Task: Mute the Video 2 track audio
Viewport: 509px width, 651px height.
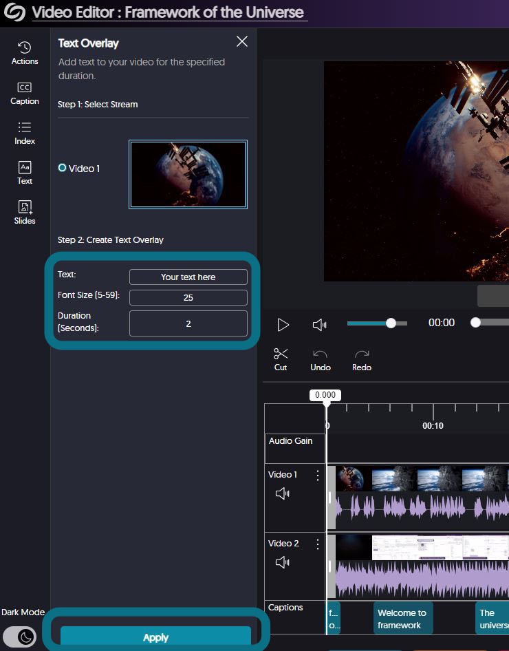Action: point(283,562)
